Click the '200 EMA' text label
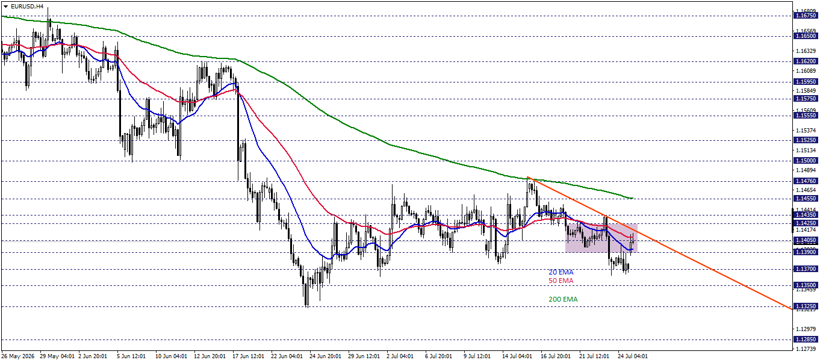Screen dimensions: 820x363 click(x=563, y=299)
